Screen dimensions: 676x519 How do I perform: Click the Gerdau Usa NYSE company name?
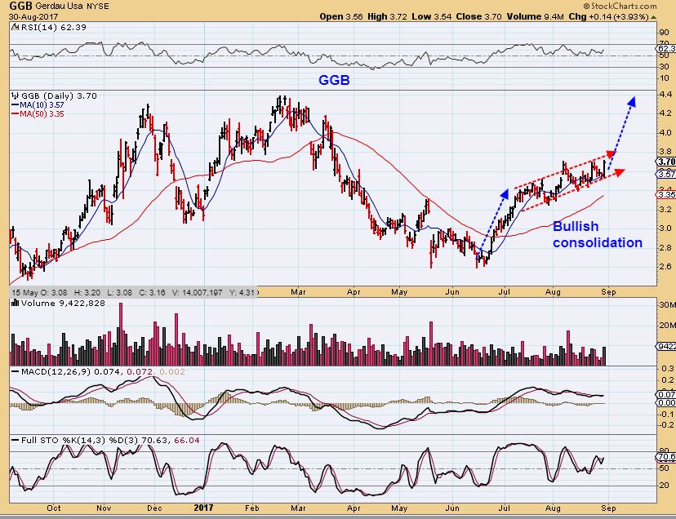click(73, 7)
